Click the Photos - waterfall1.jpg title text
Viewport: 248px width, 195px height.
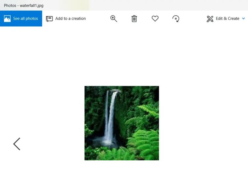[23, 6]
